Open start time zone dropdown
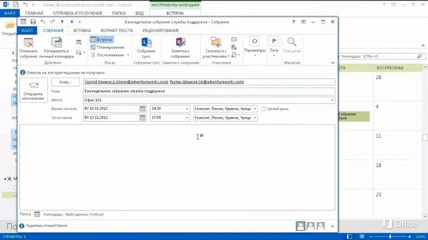The width and height of the screenshot is (428, 240). tap(255, 109)
